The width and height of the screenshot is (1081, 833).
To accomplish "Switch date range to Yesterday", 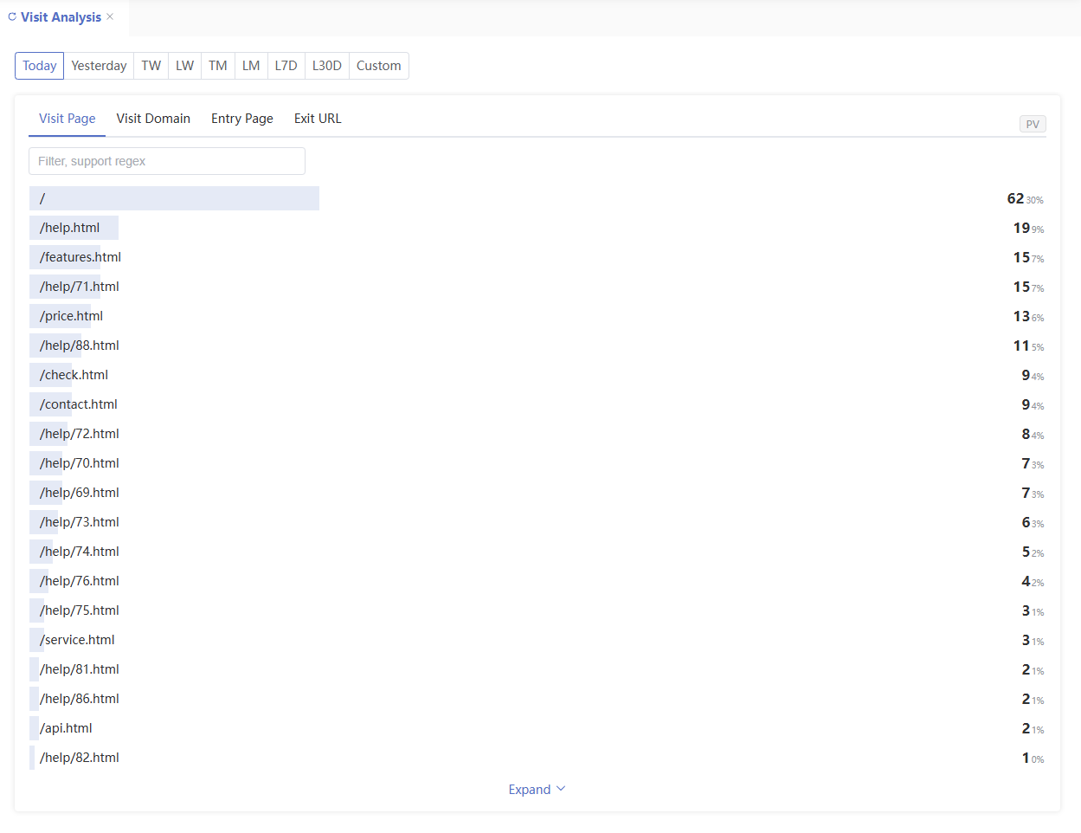I will tap(99, 66).
